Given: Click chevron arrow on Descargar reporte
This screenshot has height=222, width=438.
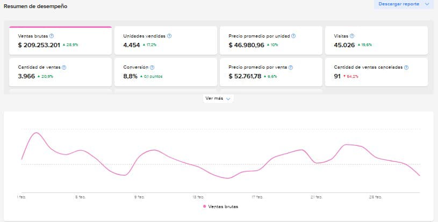Looking at the screenshot, I should point(427,4).
